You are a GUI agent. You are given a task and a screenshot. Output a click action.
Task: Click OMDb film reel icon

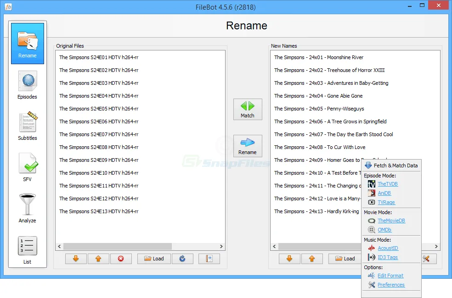point(372,230)
